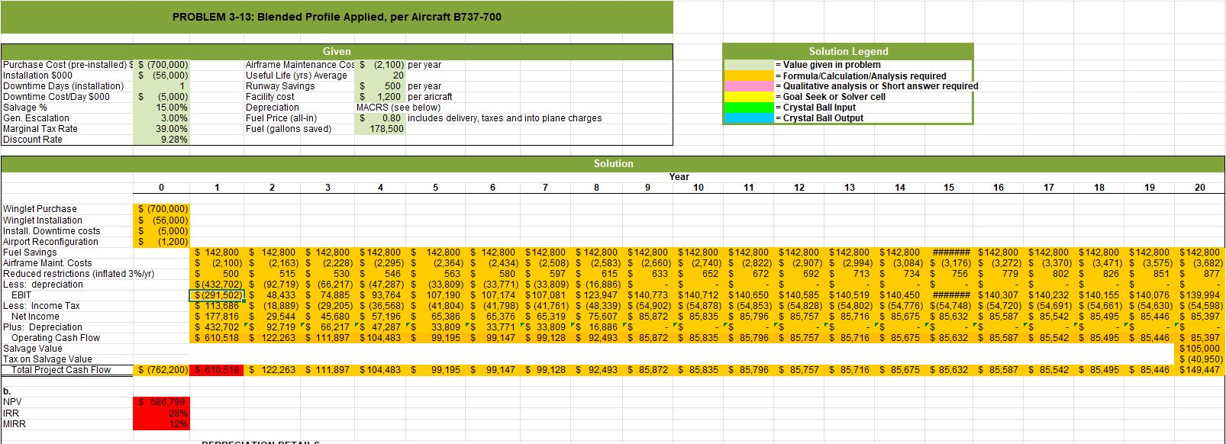Select red Total Cash Flow cell 610,518

pos(216,370)
